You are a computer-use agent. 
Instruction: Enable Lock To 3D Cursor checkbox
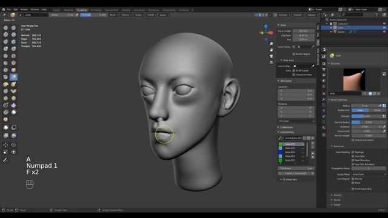pyautogui.click(x=293, y=71)
